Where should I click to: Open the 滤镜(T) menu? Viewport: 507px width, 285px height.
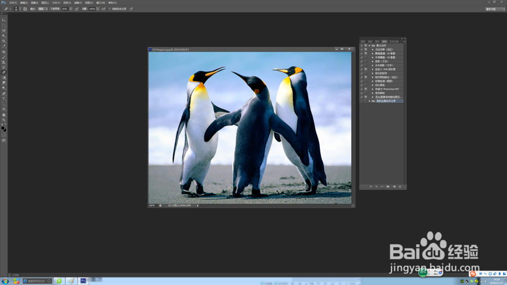click(x=78, y=3)
